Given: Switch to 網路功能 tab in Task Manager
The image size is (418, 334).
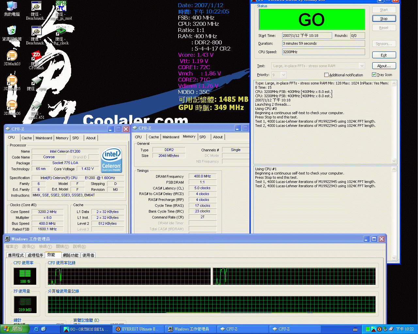Looking at the screenshot, I should 71,255.
